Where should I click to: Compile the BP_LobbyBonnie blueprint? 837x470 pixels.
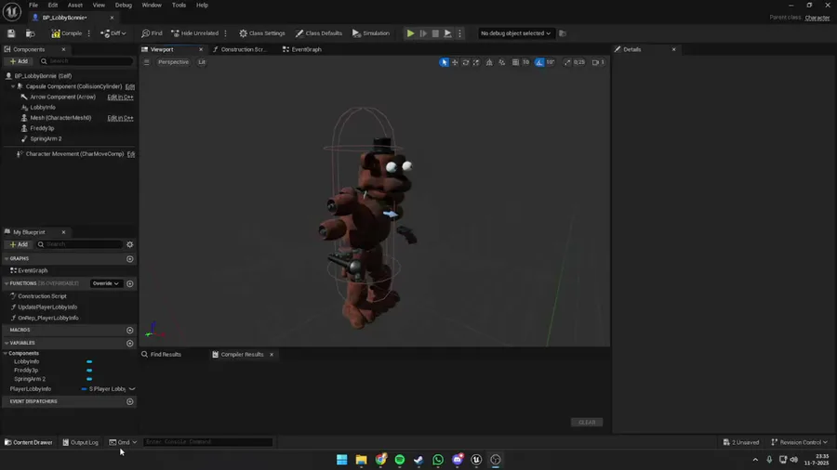coord(67,33)
